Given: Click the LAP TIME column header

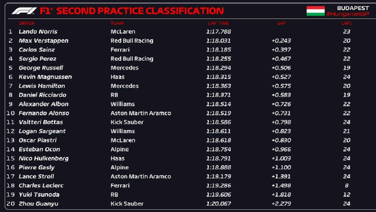Looking at the screenshot, I should pos(218,23).
